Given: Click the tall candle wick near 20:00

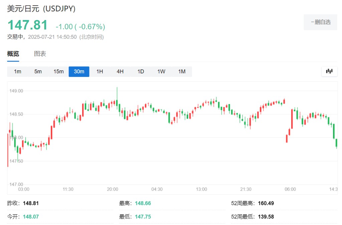Looking at the screenshot, I should [x=117, y=93].
